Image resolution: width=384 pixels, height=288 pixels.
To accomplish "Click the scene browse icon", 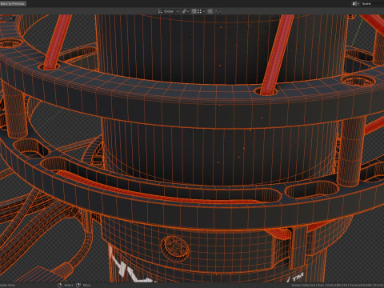I will pos(356,3).
